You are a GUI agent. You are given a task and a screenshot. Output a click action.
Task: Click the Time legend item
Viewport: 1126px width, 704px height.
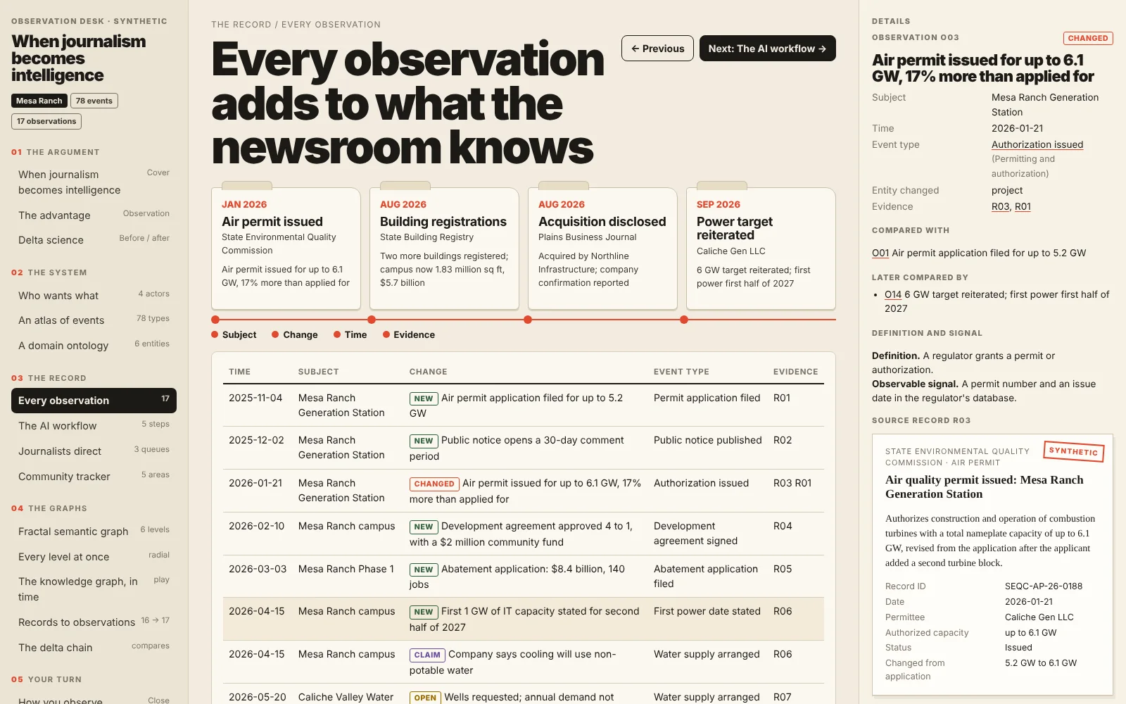coord(350,334)
